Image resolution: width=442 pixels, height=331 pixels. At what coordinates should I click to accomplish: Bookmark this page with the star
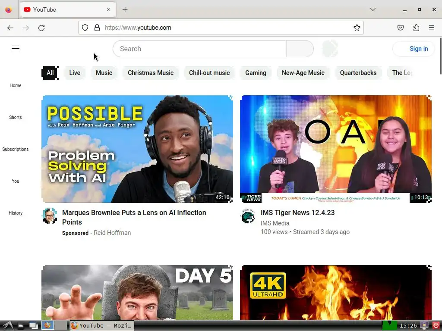click(357, 28)
